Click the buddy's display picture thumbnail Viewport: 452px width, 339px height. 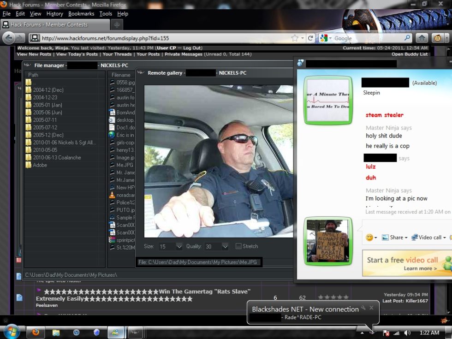[327, 101]
